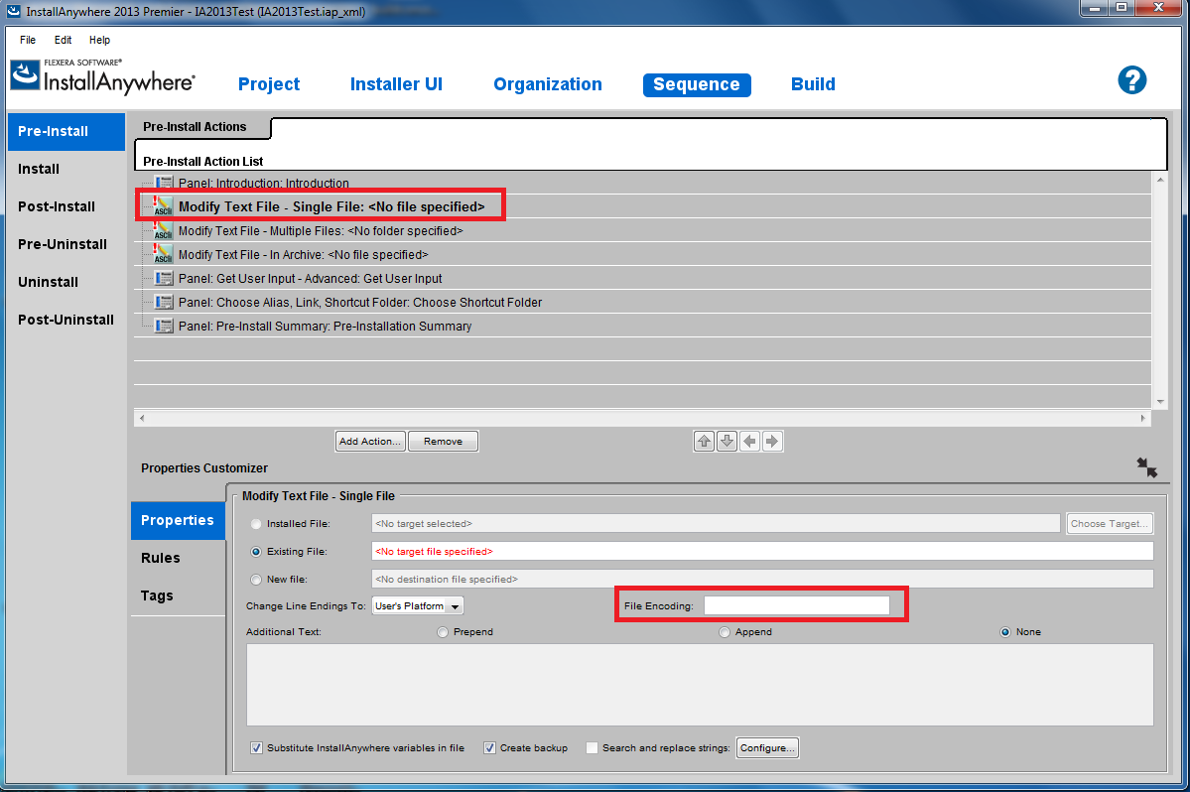Image resolution: width=1190 pixels, height=792 pixels.
Task: Toggle Substitute InstallAnywhere variables in file
Action: (256, 748)
